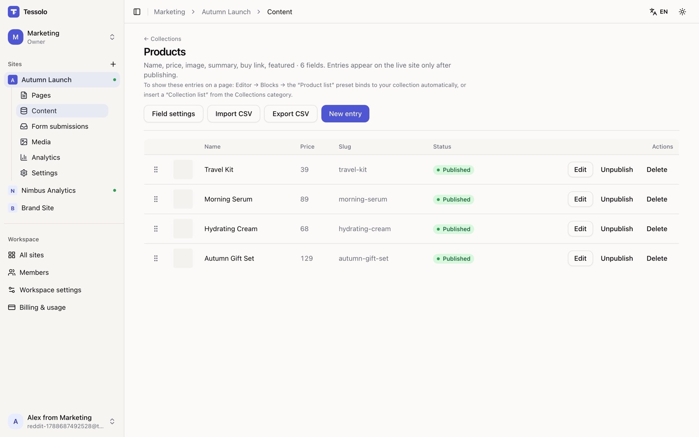699x437 pixels.
Task: Grab Morning Serum row drag handle
Action: tap(156, 199)
